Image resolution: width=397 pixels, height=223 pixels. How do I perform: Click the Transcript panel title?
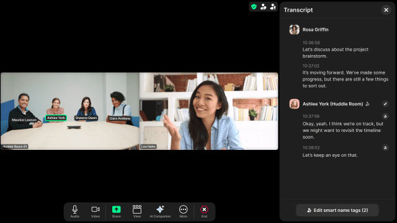pos(298,10)
